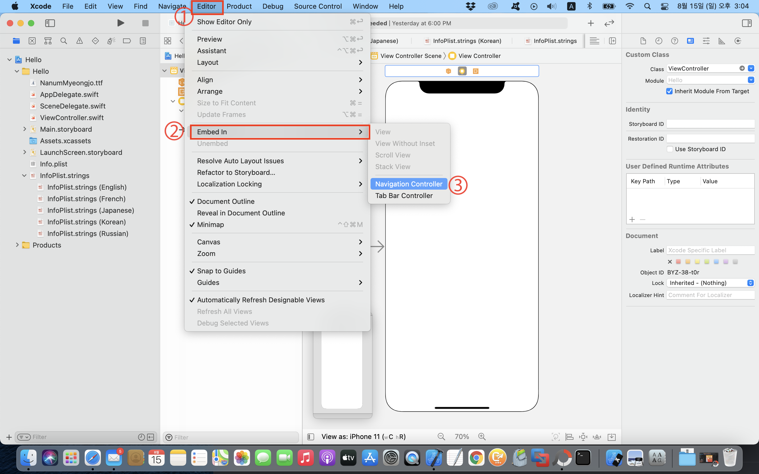This screenshot has width=759, height=474.
Task: Toggle Inherit Module From Target checkbox
Action: 669,91
